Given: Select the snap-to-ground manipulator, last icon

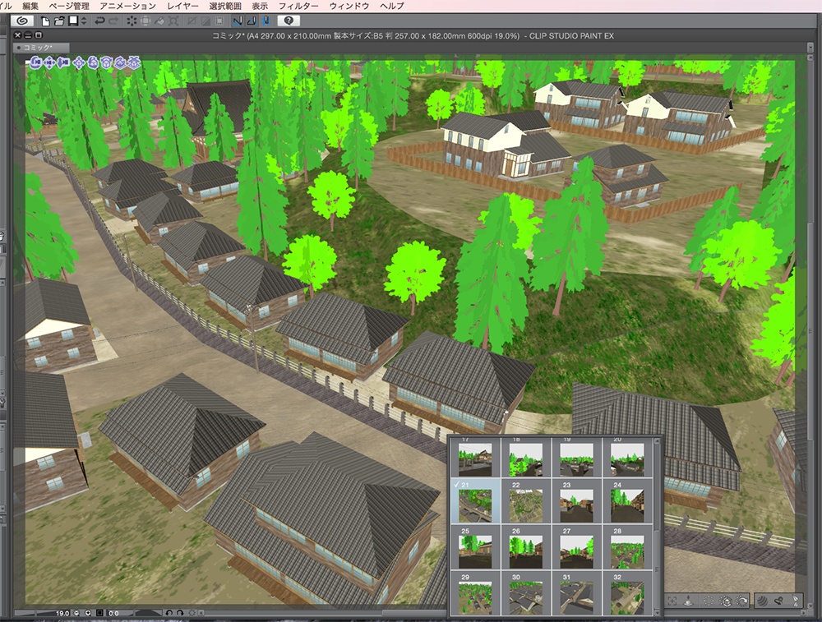Looking at the screenshot, I should point(134,63).
